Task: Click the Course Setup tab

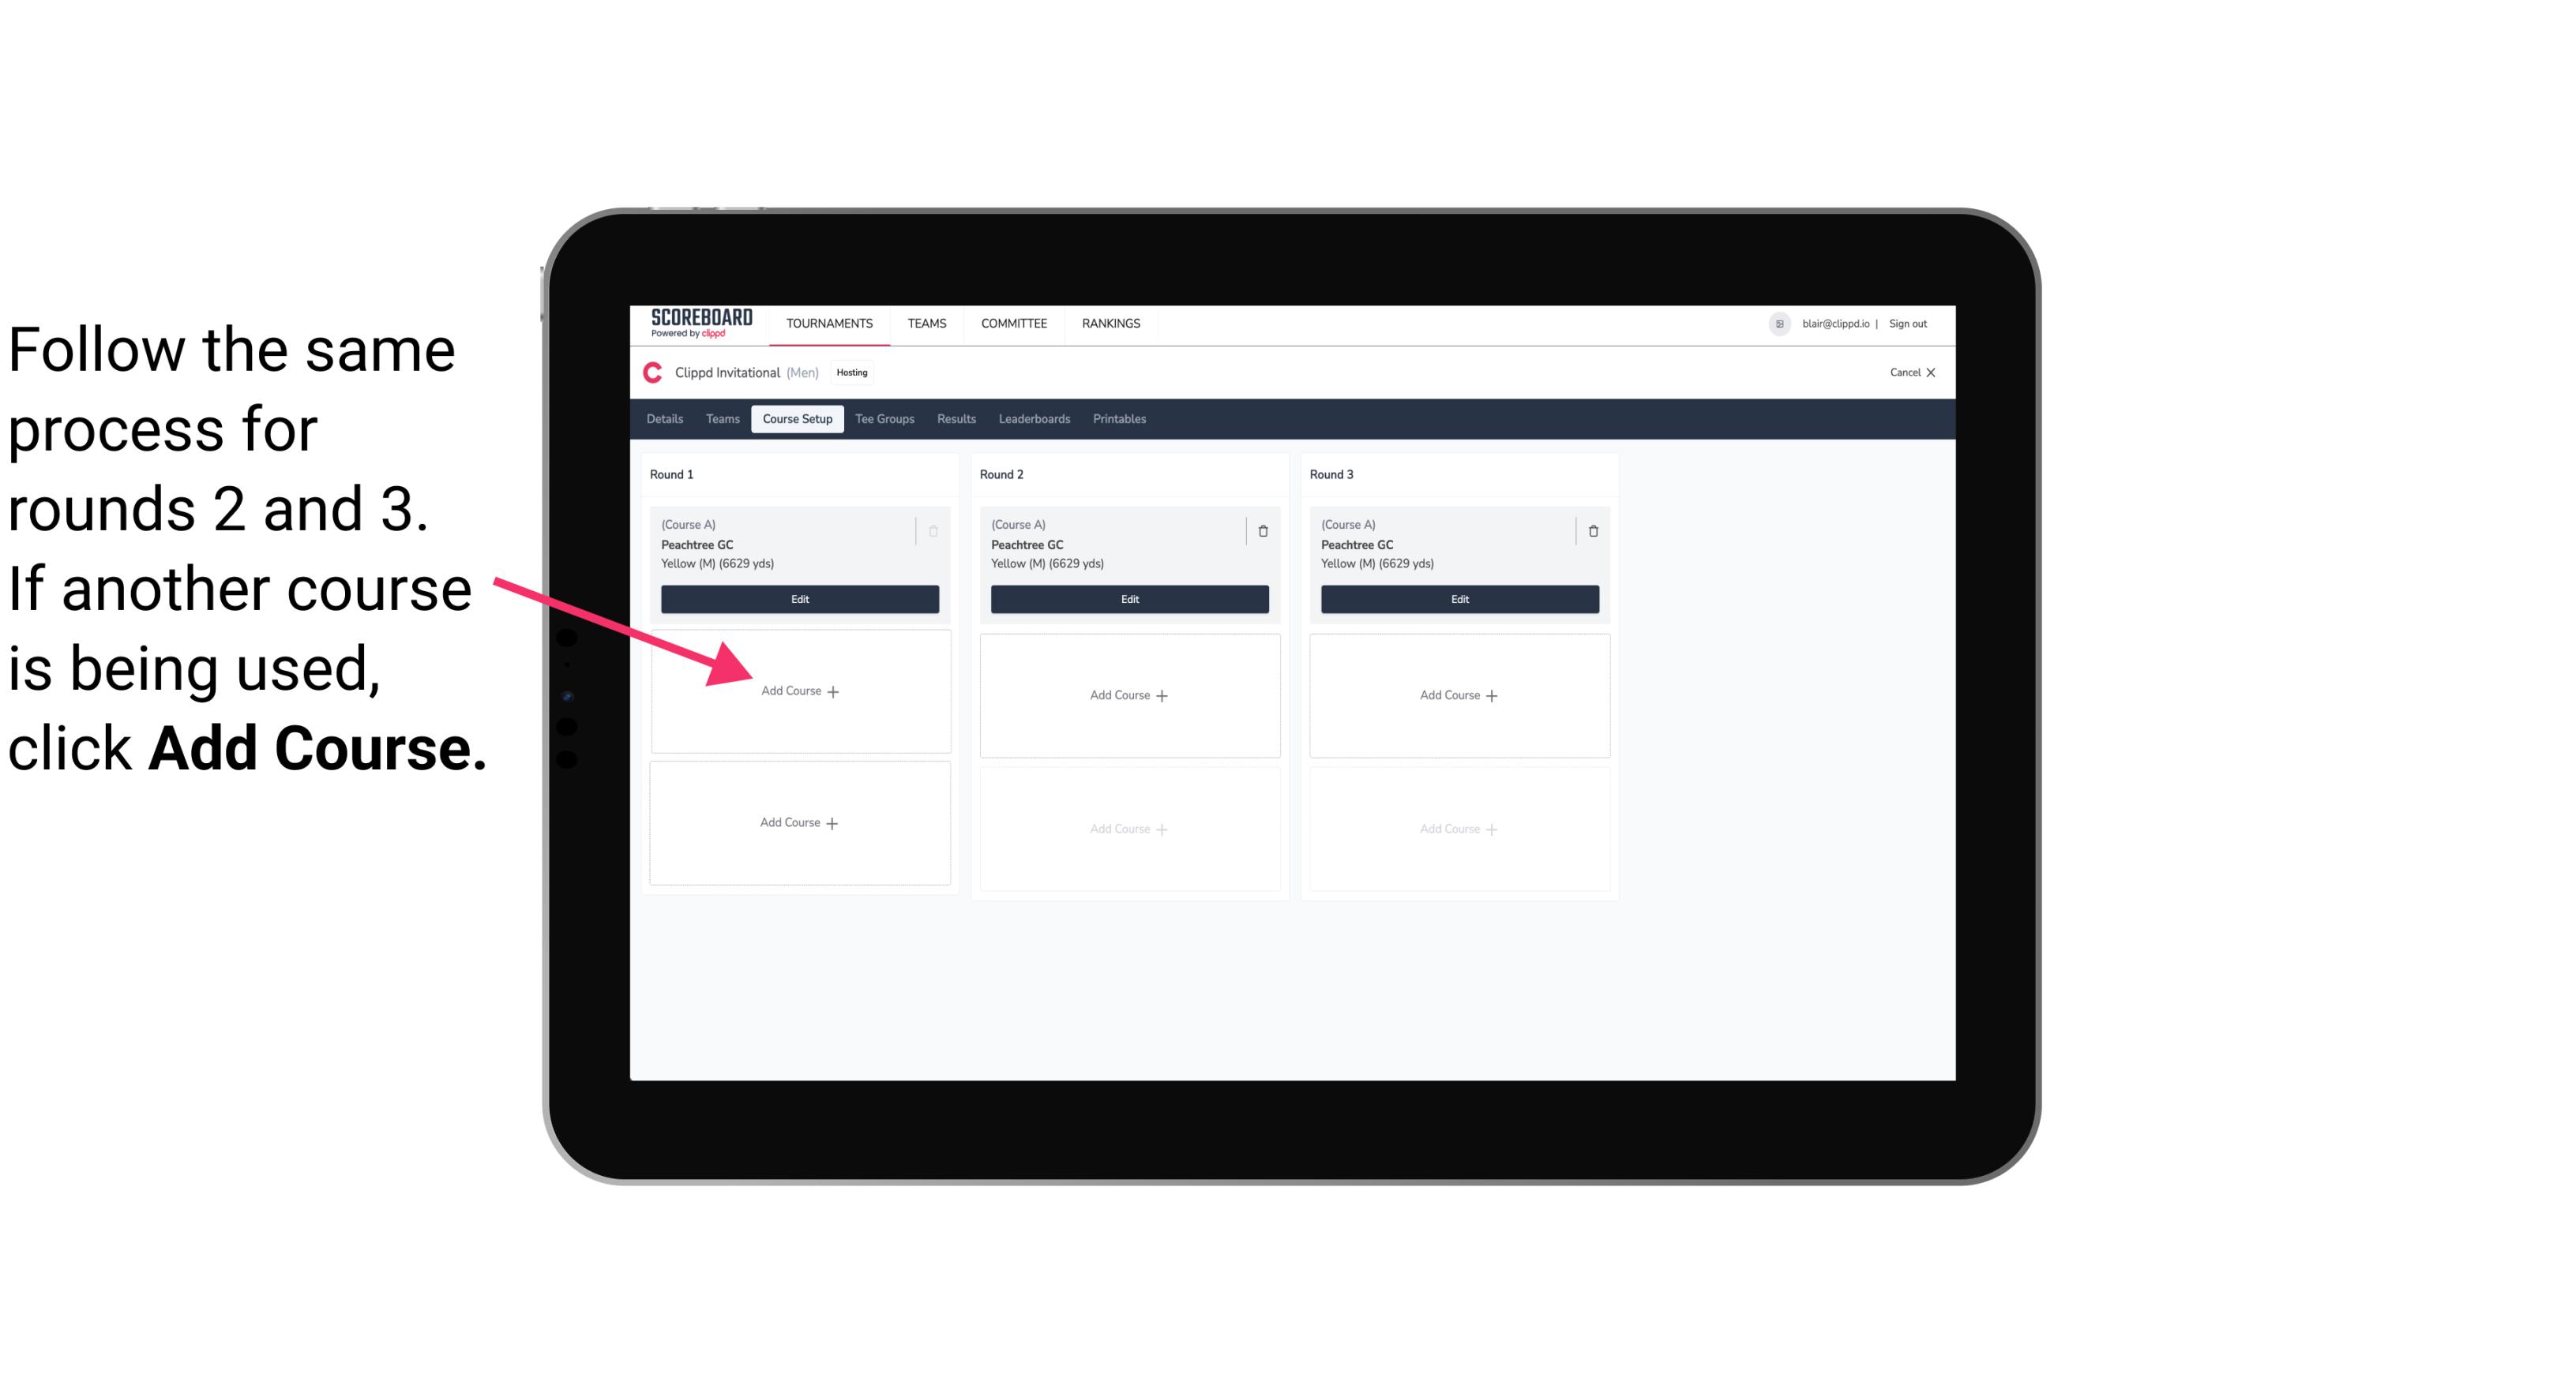Action: [798, 420]
